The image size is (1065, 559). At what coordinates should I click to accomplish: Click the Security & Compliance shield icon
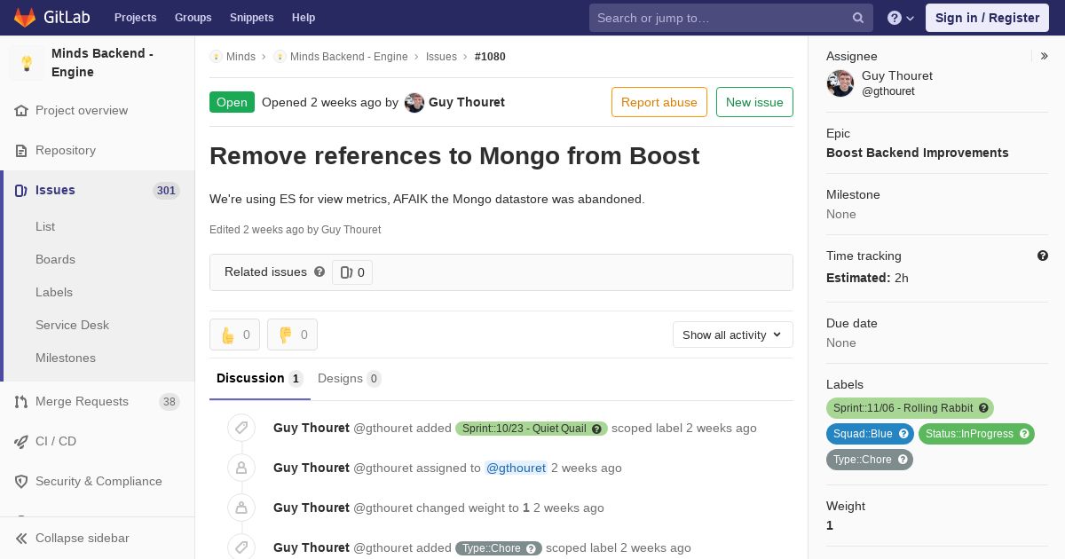coord(21,482)
